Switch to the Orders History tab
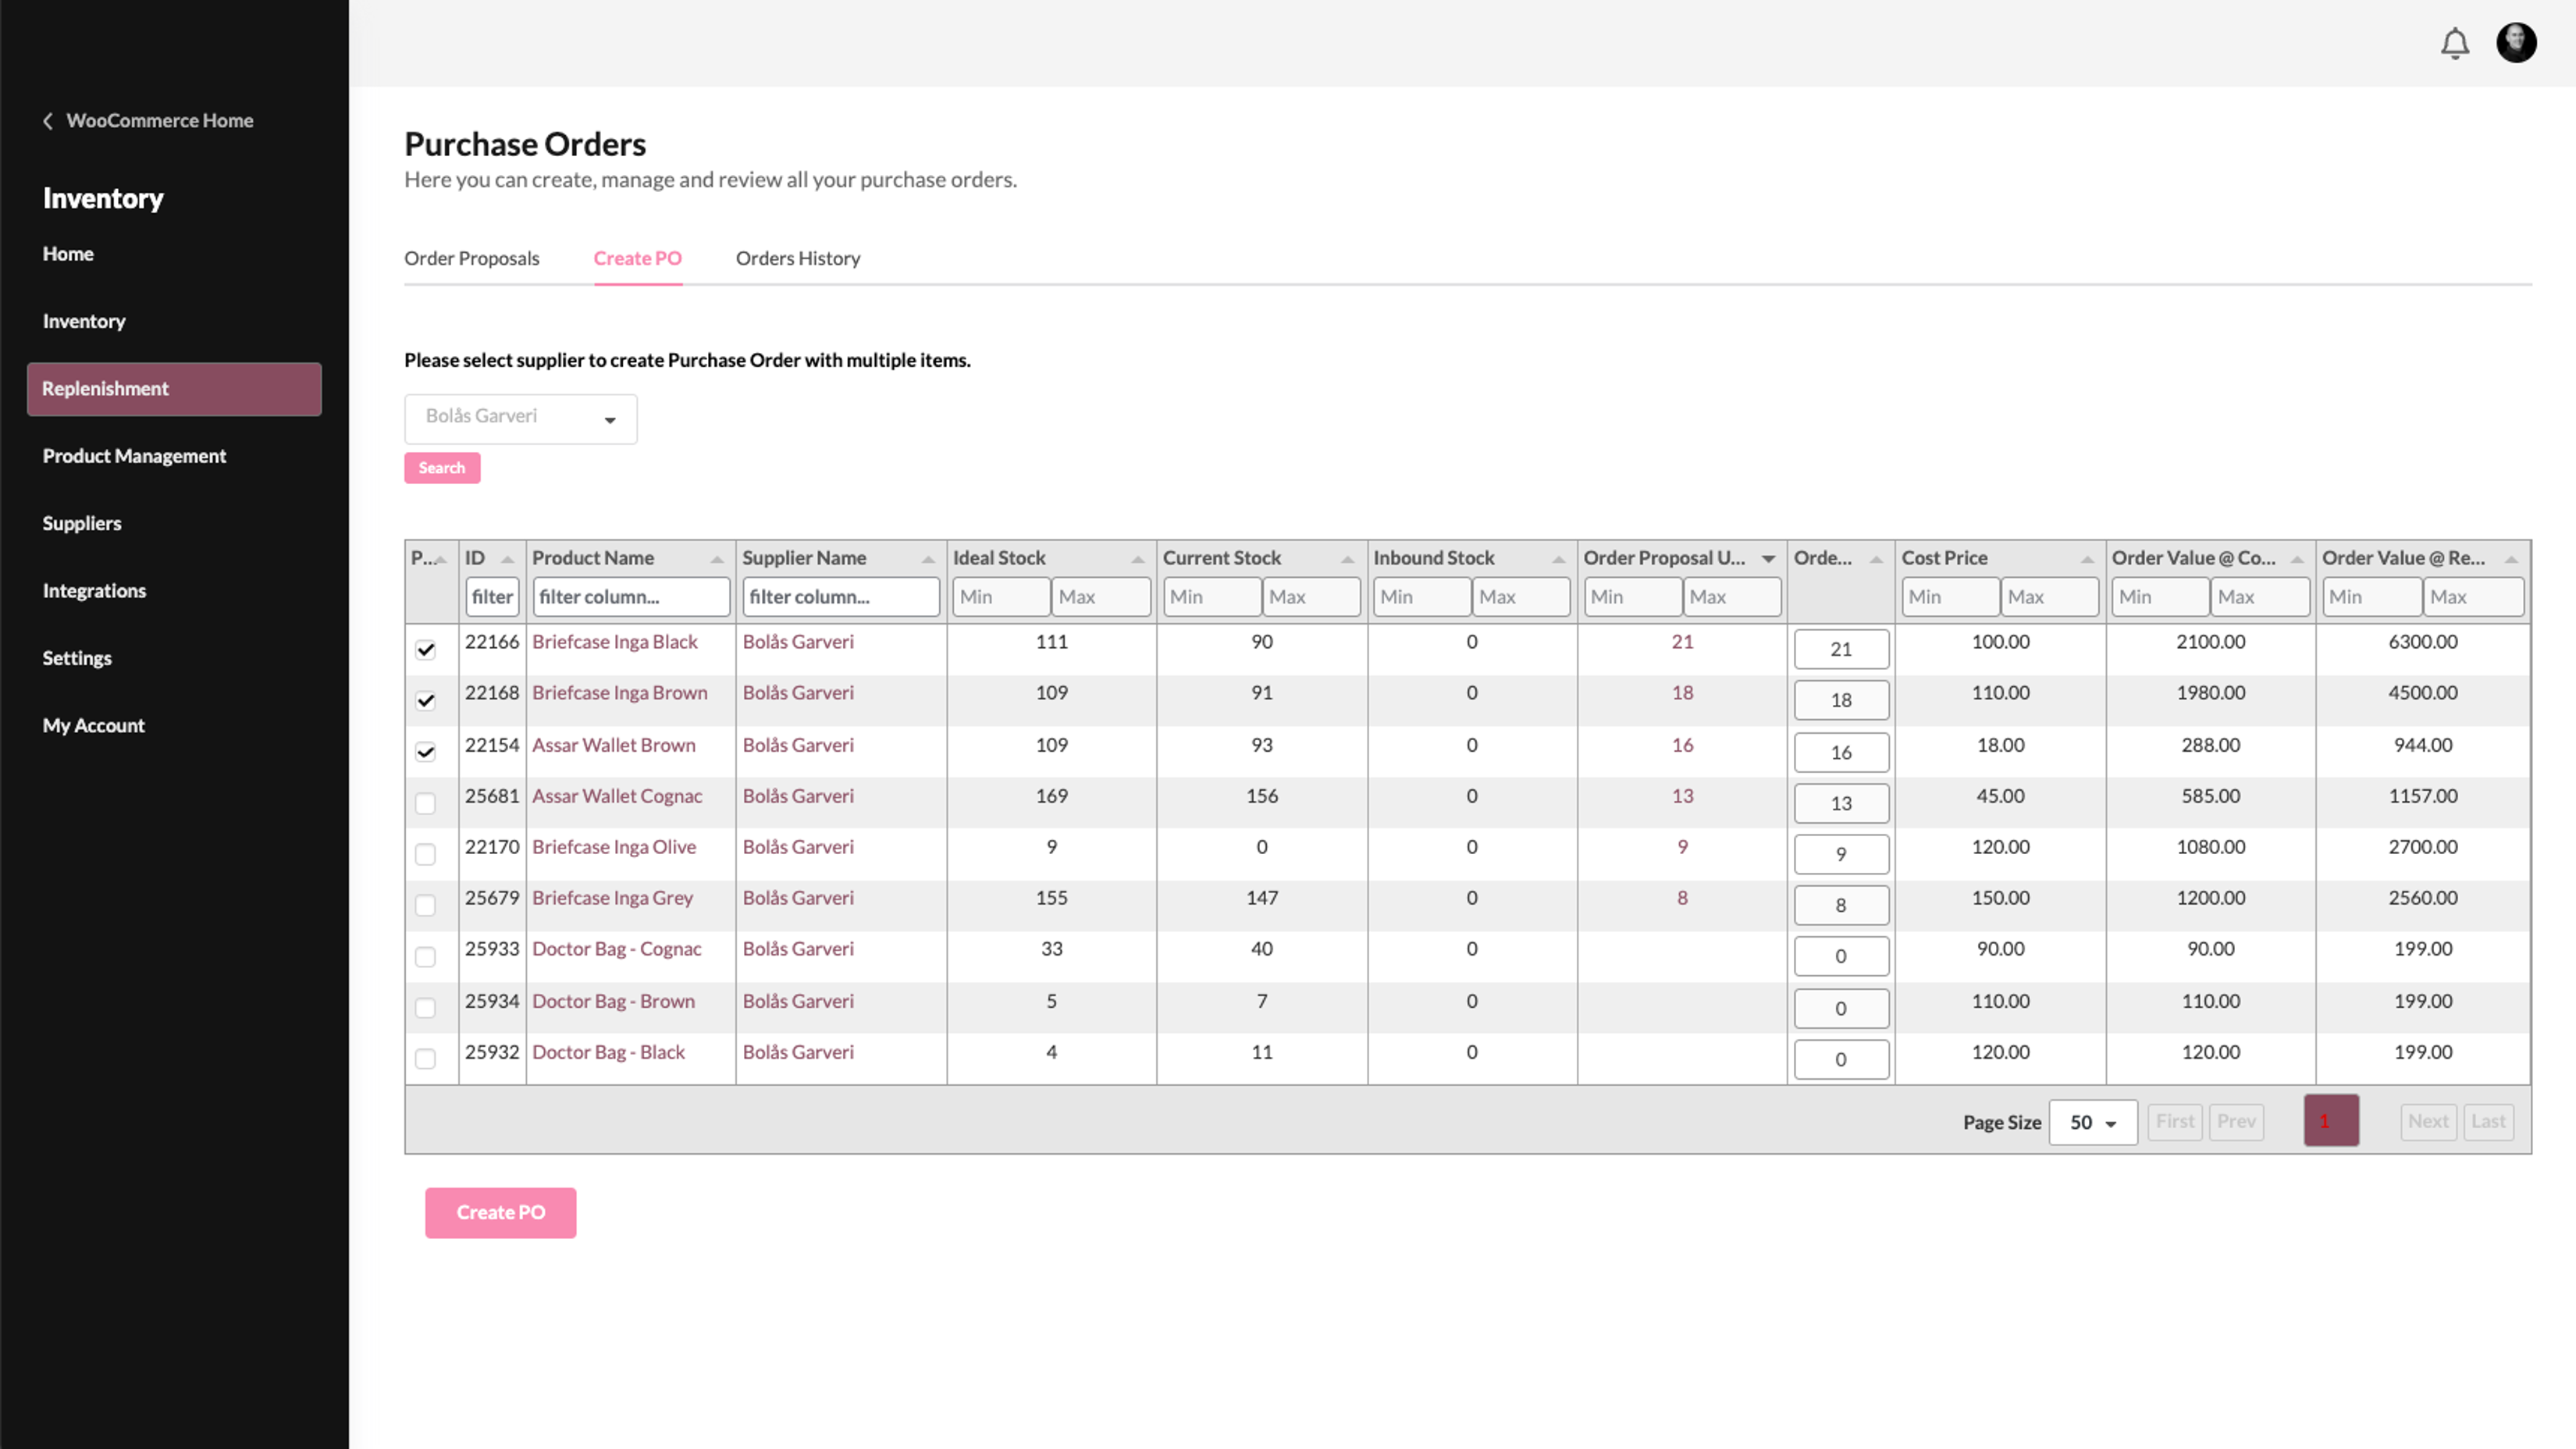 point(798,258)
